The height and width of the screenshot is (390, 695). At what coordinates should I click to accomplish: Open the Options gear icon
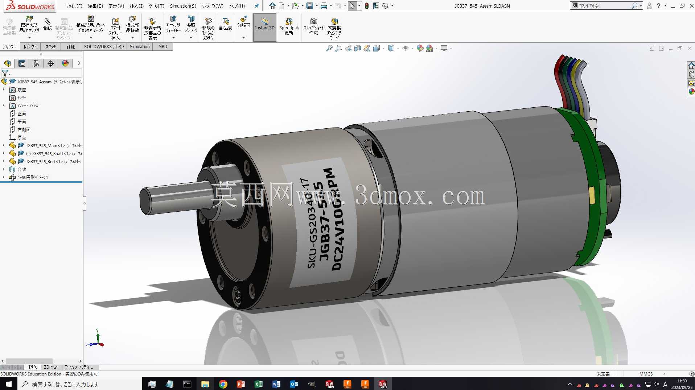(385, 6)
